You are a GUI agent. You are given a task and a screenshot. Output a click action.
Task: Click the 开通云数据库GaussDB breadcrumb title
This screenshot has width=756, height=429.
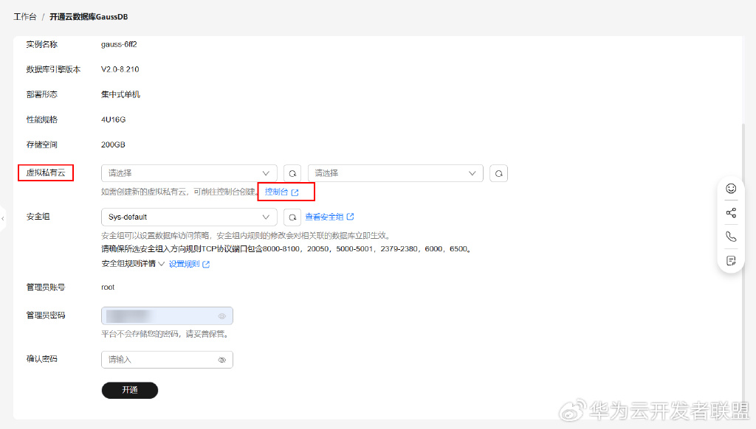tap(89, 17)
